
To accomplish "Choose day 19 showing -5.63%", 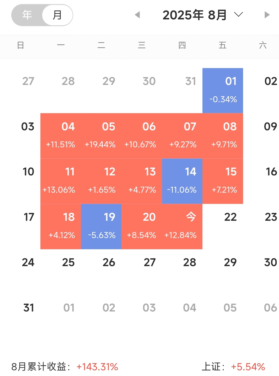I will click(x=101, y=227).
